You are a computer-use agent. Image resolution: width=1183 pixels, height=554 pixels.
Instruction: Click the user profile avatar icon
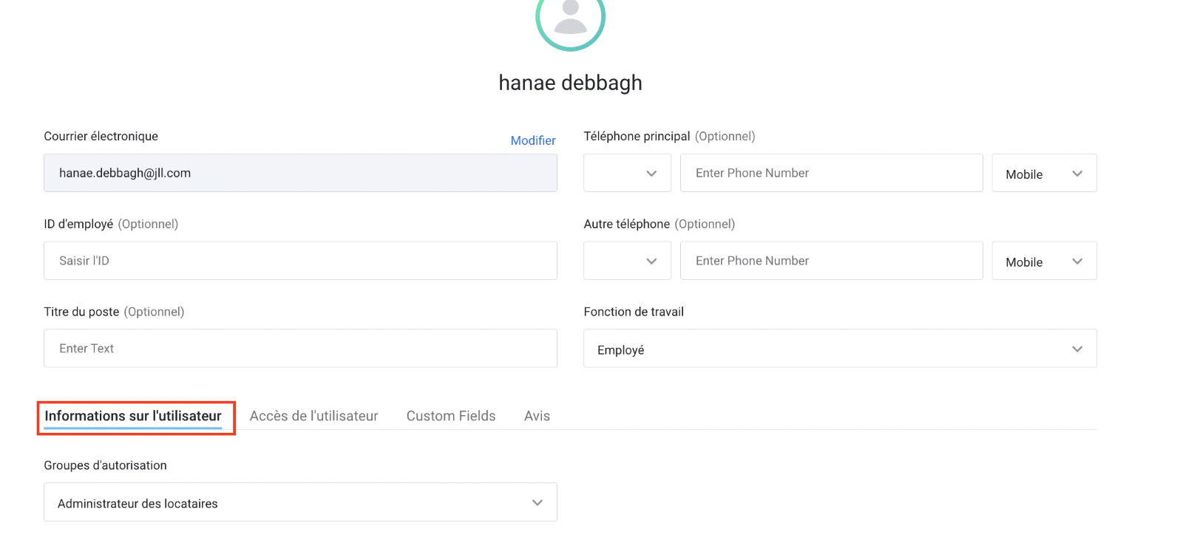(570, 20)
